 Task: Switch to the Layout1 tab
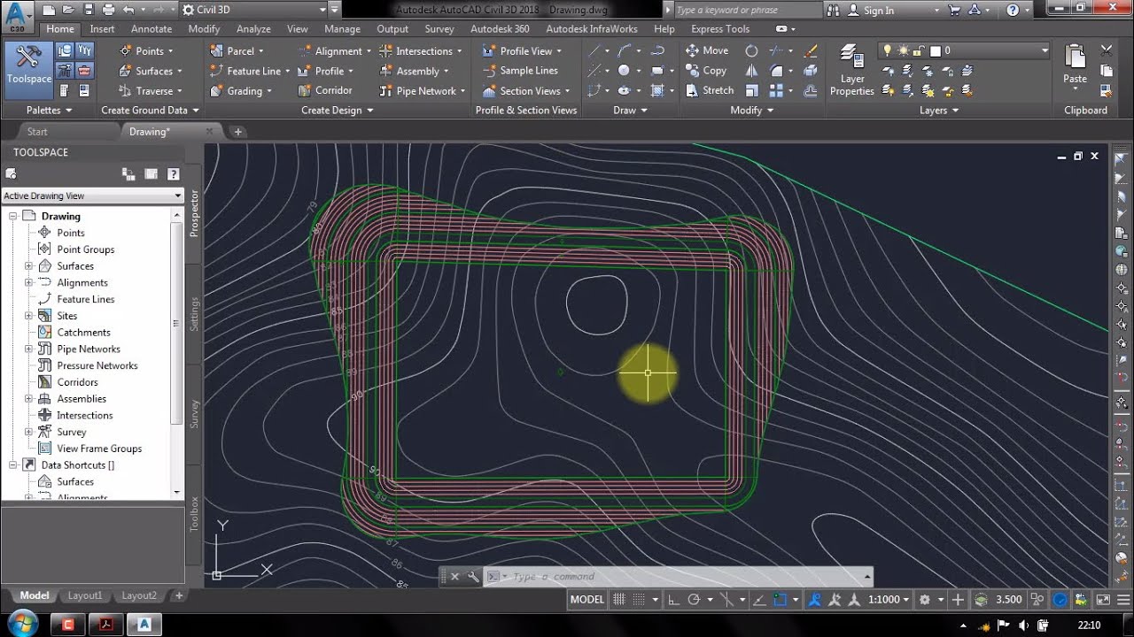coord(85,596)
